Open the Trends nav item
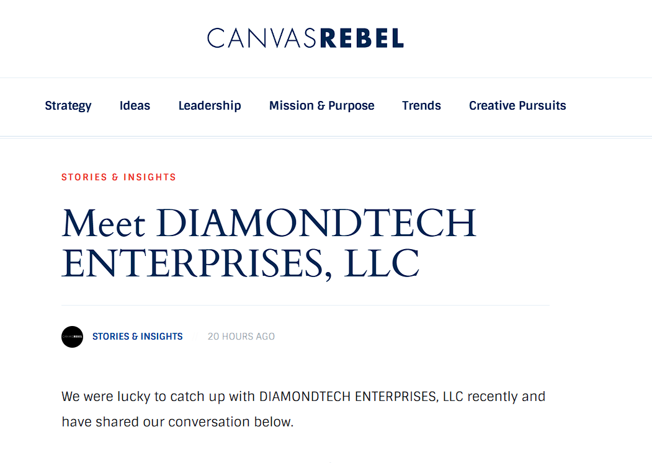Screen dimensions: 652x463 [x=421, y=105]
